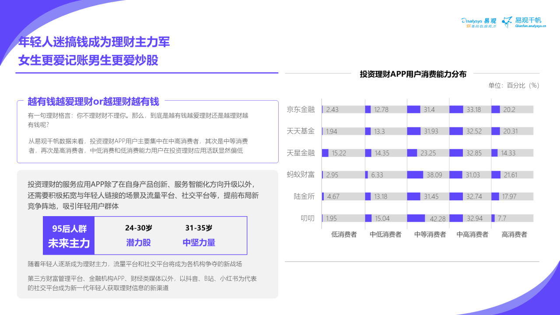Click the 14.35 bar value

pos(381,153)
